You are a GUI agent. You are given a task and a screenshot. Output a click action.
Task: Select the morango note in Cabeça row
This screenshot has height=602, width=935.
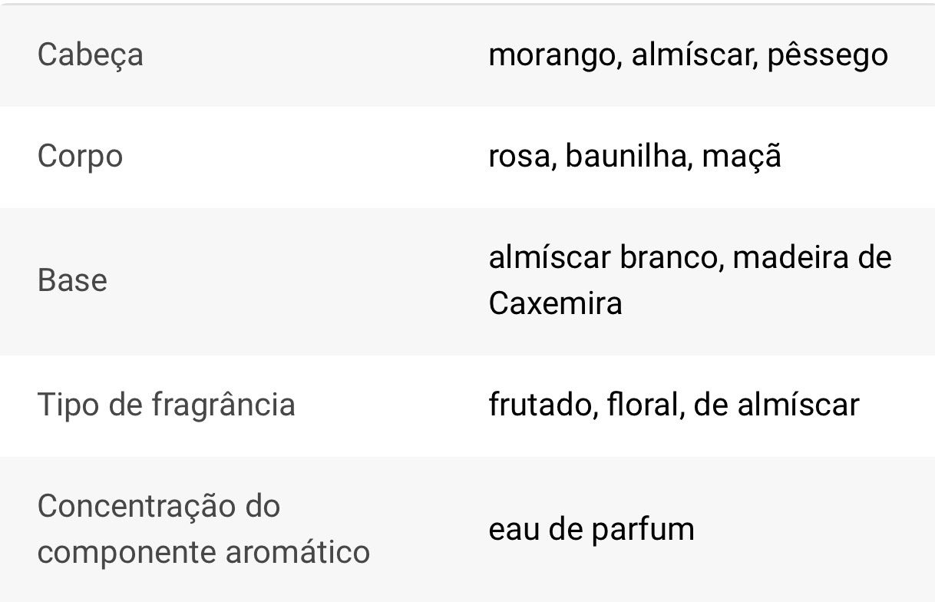pos(553,55)
